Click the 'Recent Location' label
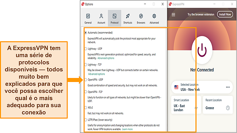237x133 pixels. click(213, 100)
